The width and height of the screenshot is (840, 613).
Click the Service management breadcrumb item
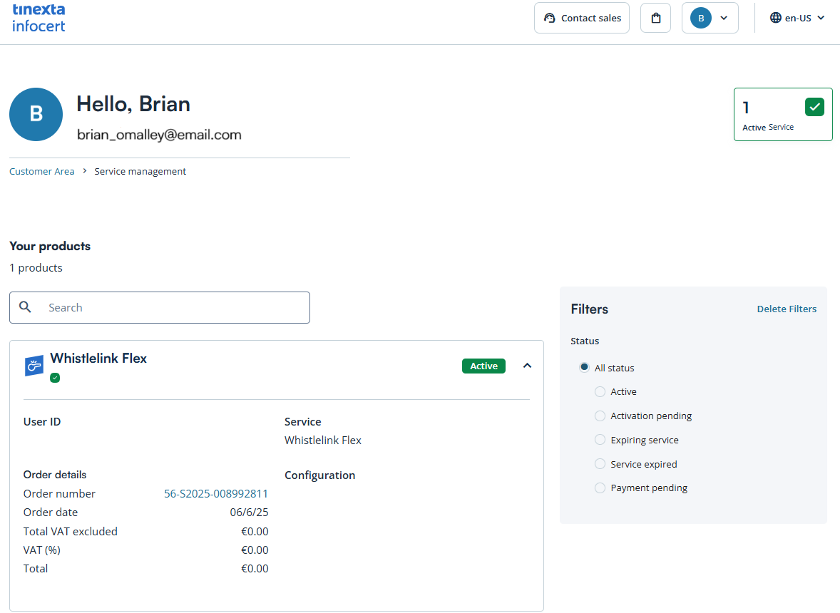pyautogui.click(x=140, y=171)
